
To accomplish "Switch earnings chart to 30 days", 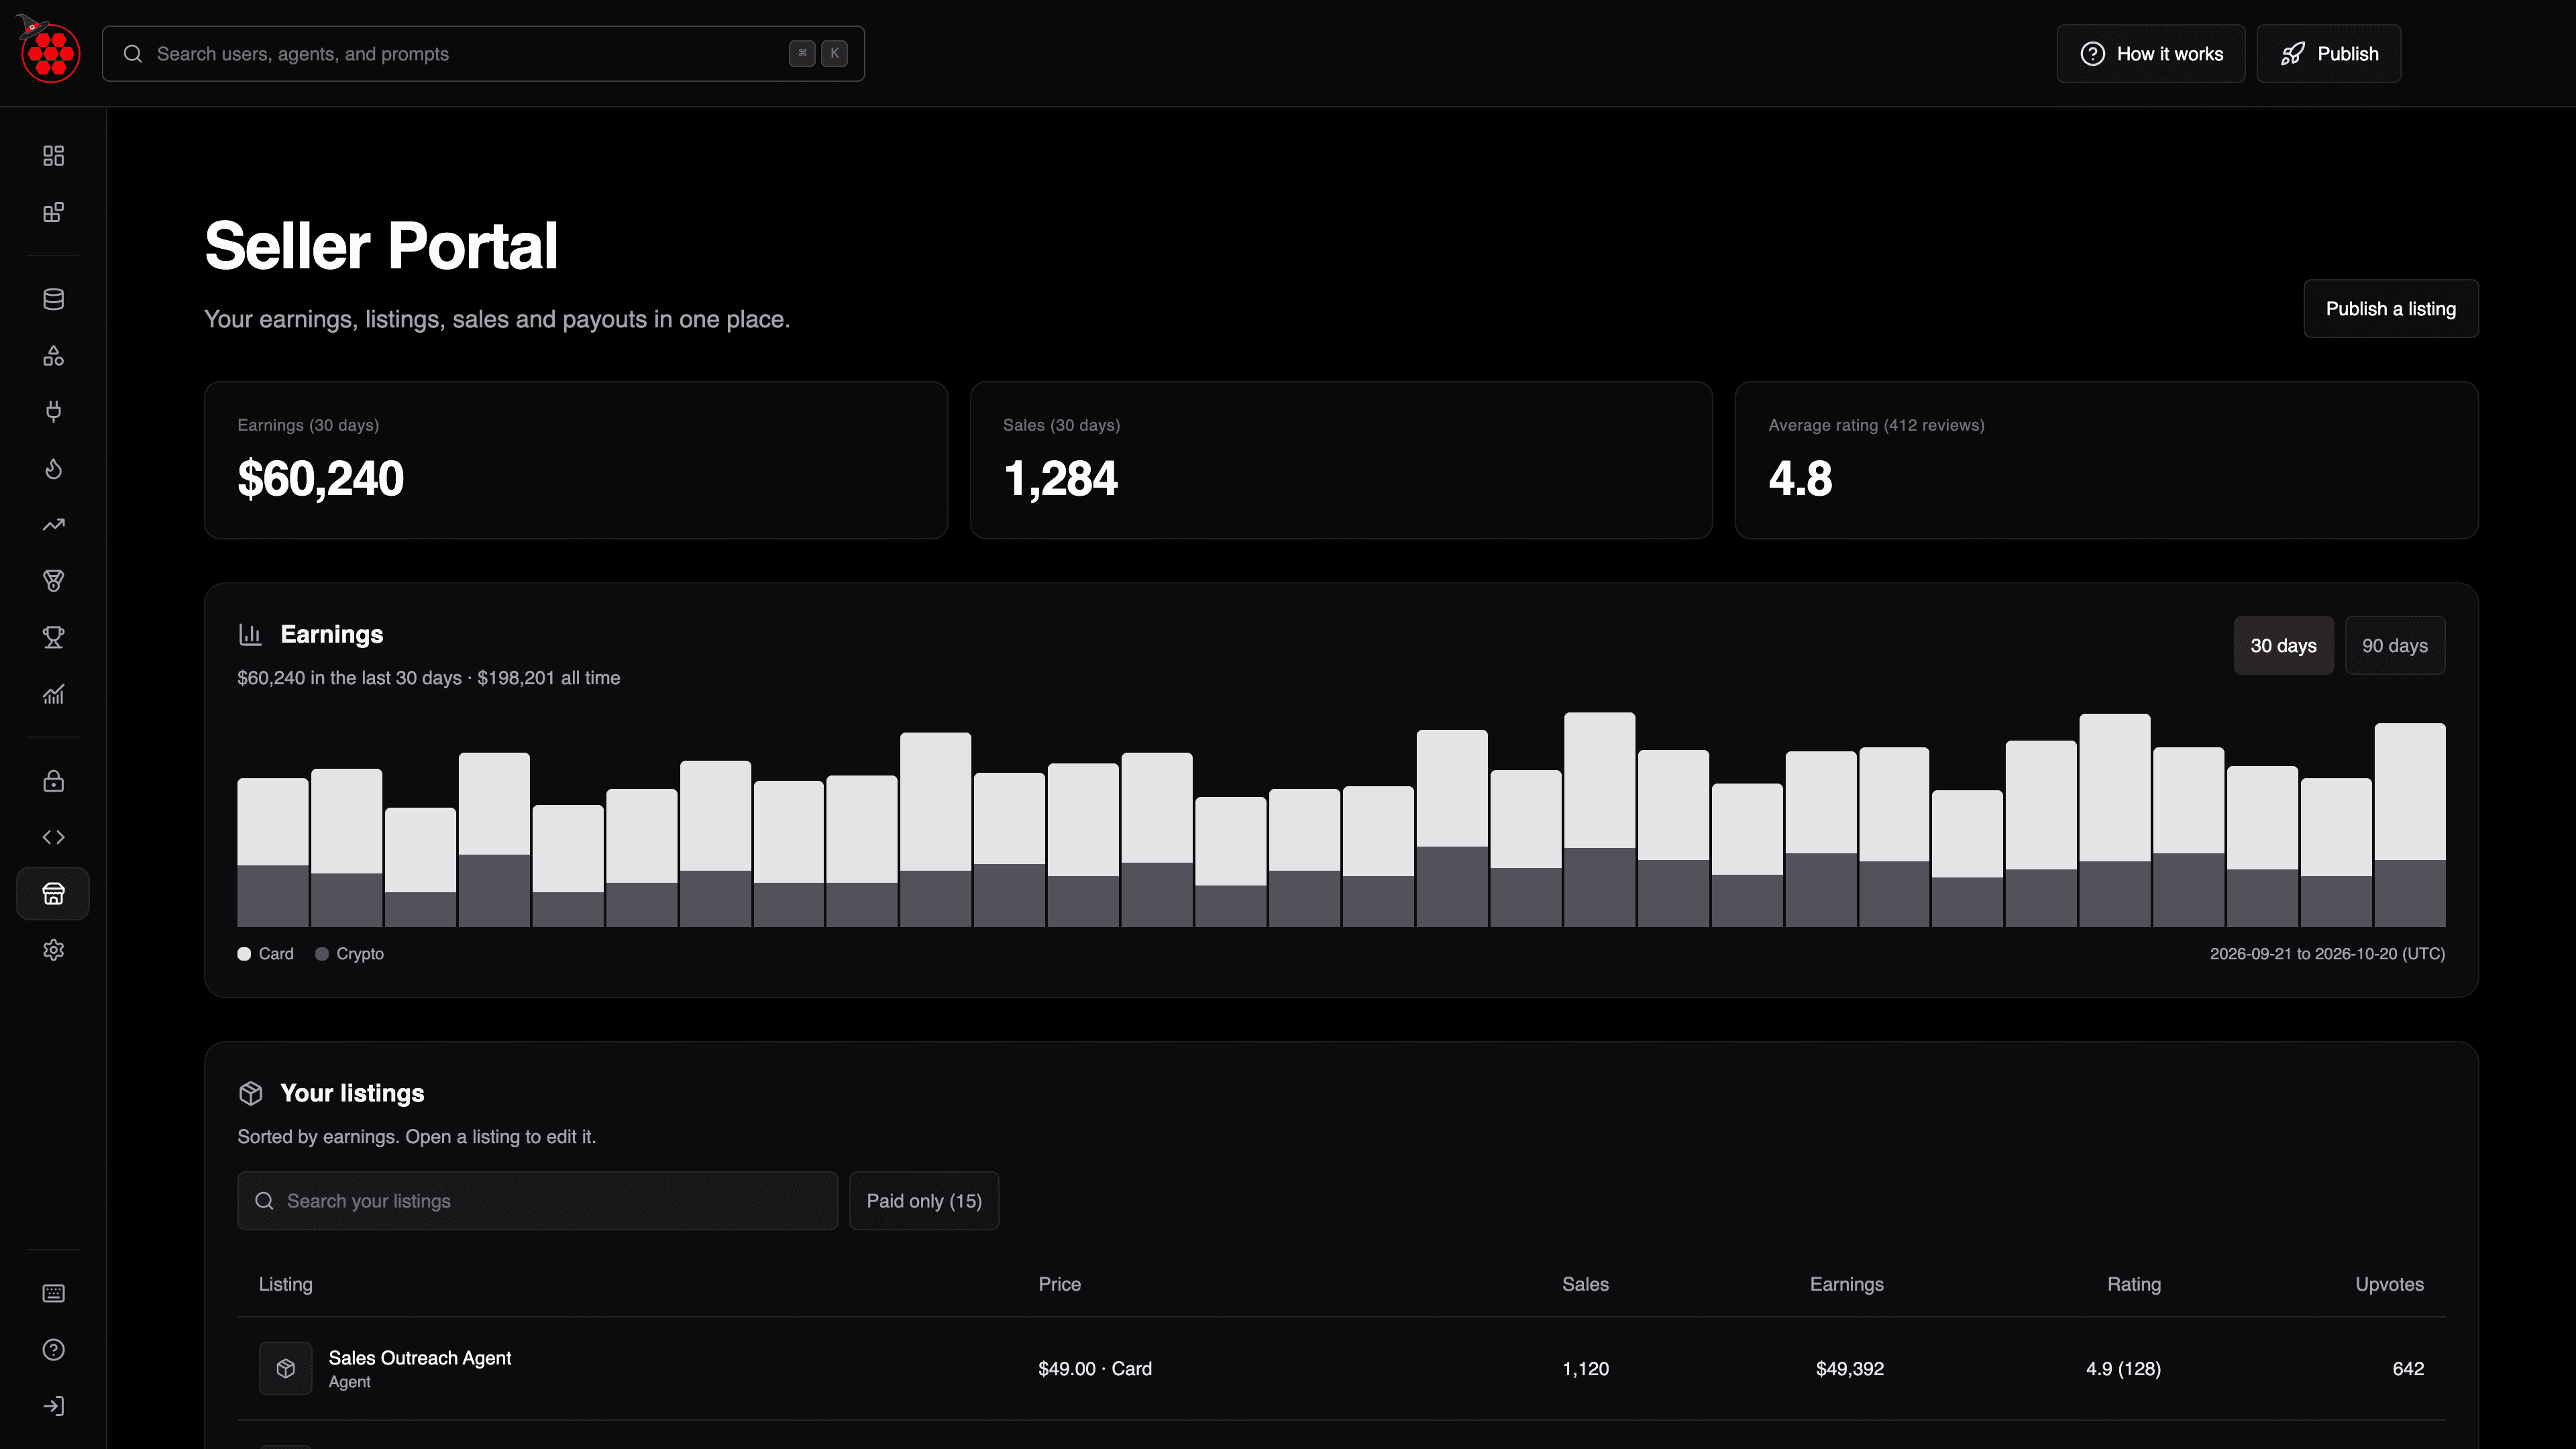I will pyautogui.click(x=2283, y=646).
